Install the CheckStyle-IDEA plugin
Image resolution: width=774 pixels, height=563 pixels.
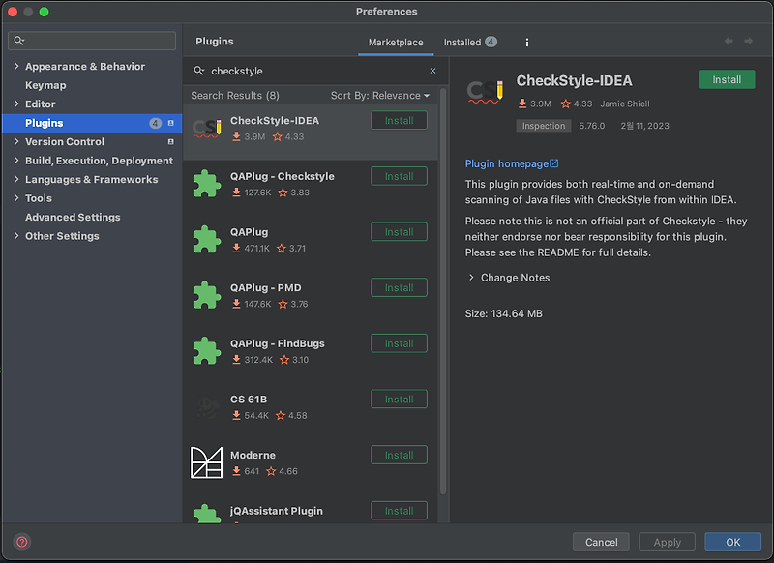(x=727, y=79)
